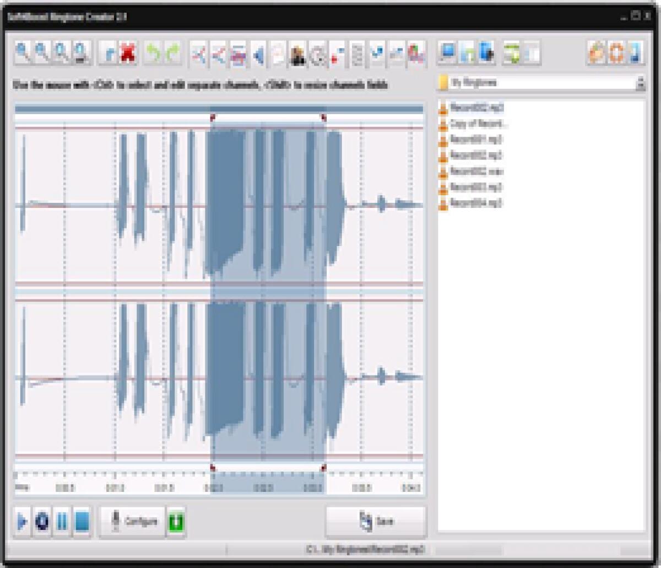The width and height of the screenshot is (661, 568).
Task: Expand the dropdown arrow beside the folder path
Action: tap(640, 83)
